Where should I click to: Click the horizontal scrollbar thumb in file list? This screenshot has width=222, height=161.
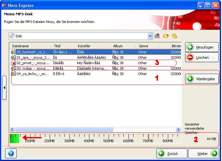point(64,129)
